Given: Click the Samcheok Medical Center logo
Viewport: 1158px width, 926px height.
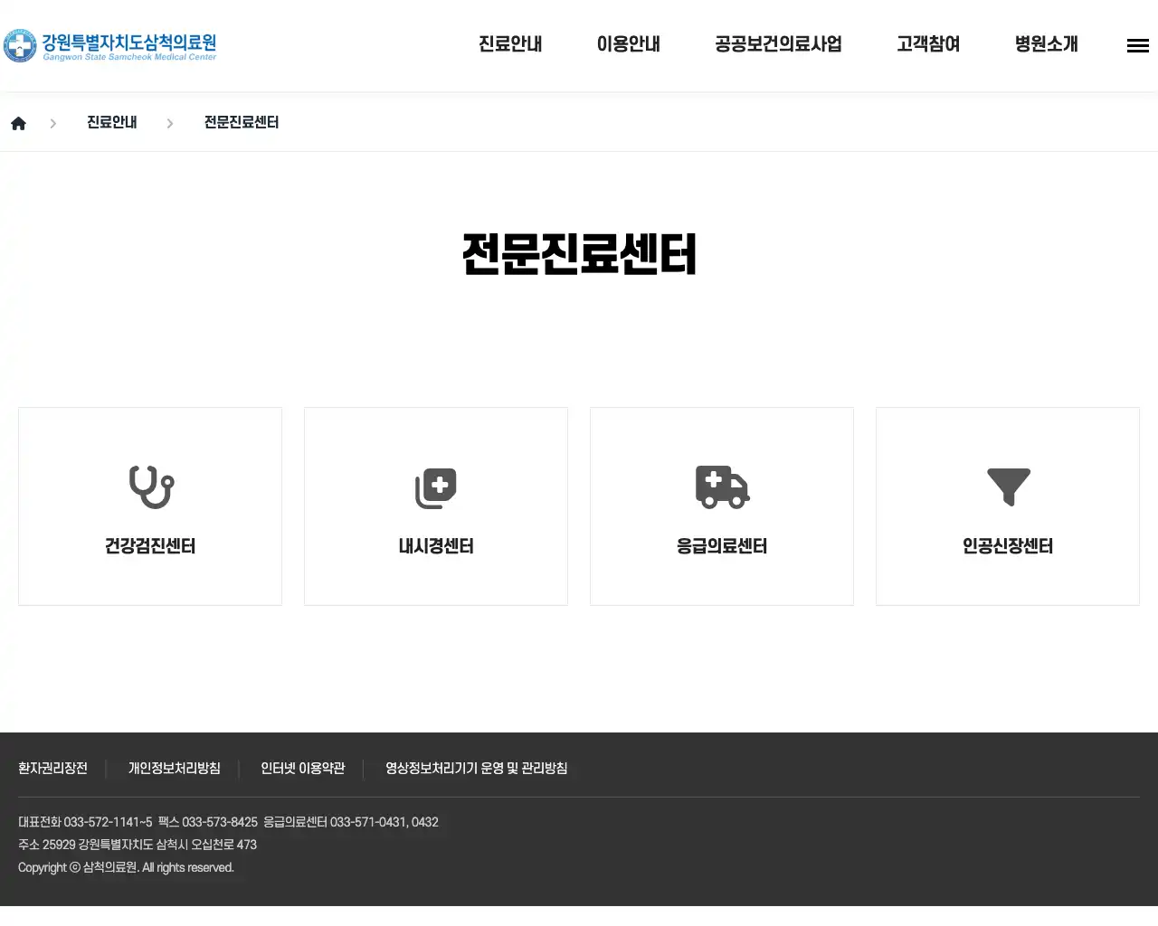Looking at the screenshot, I should (109, 45).
